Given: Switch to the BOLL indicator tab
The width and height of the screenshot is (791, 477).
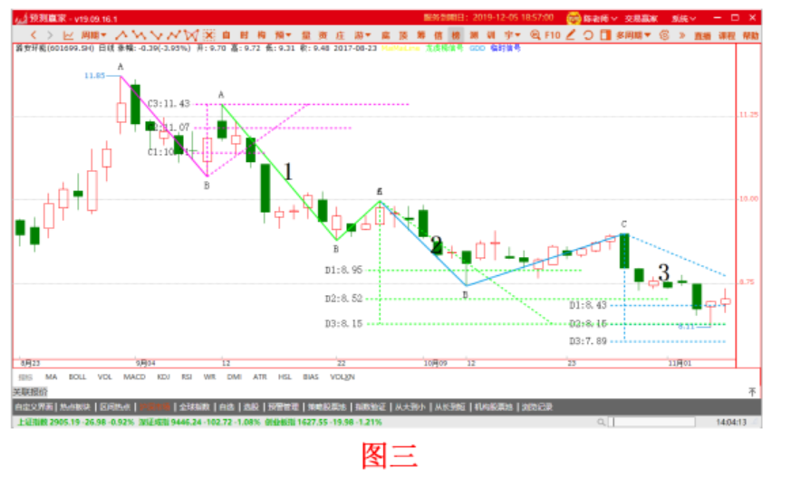Looking at the screenshot, I should click(x=77, y=376).
